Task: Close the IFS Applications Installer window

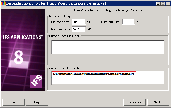Action: [168, 4]
